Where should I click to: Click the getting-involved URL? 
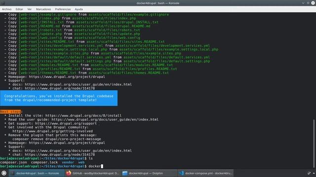(x=53, y=131)
